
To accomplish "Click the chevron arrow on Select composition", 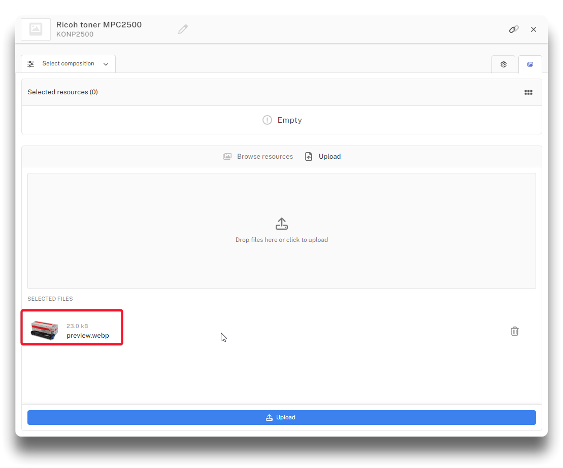I will point(106,64).
